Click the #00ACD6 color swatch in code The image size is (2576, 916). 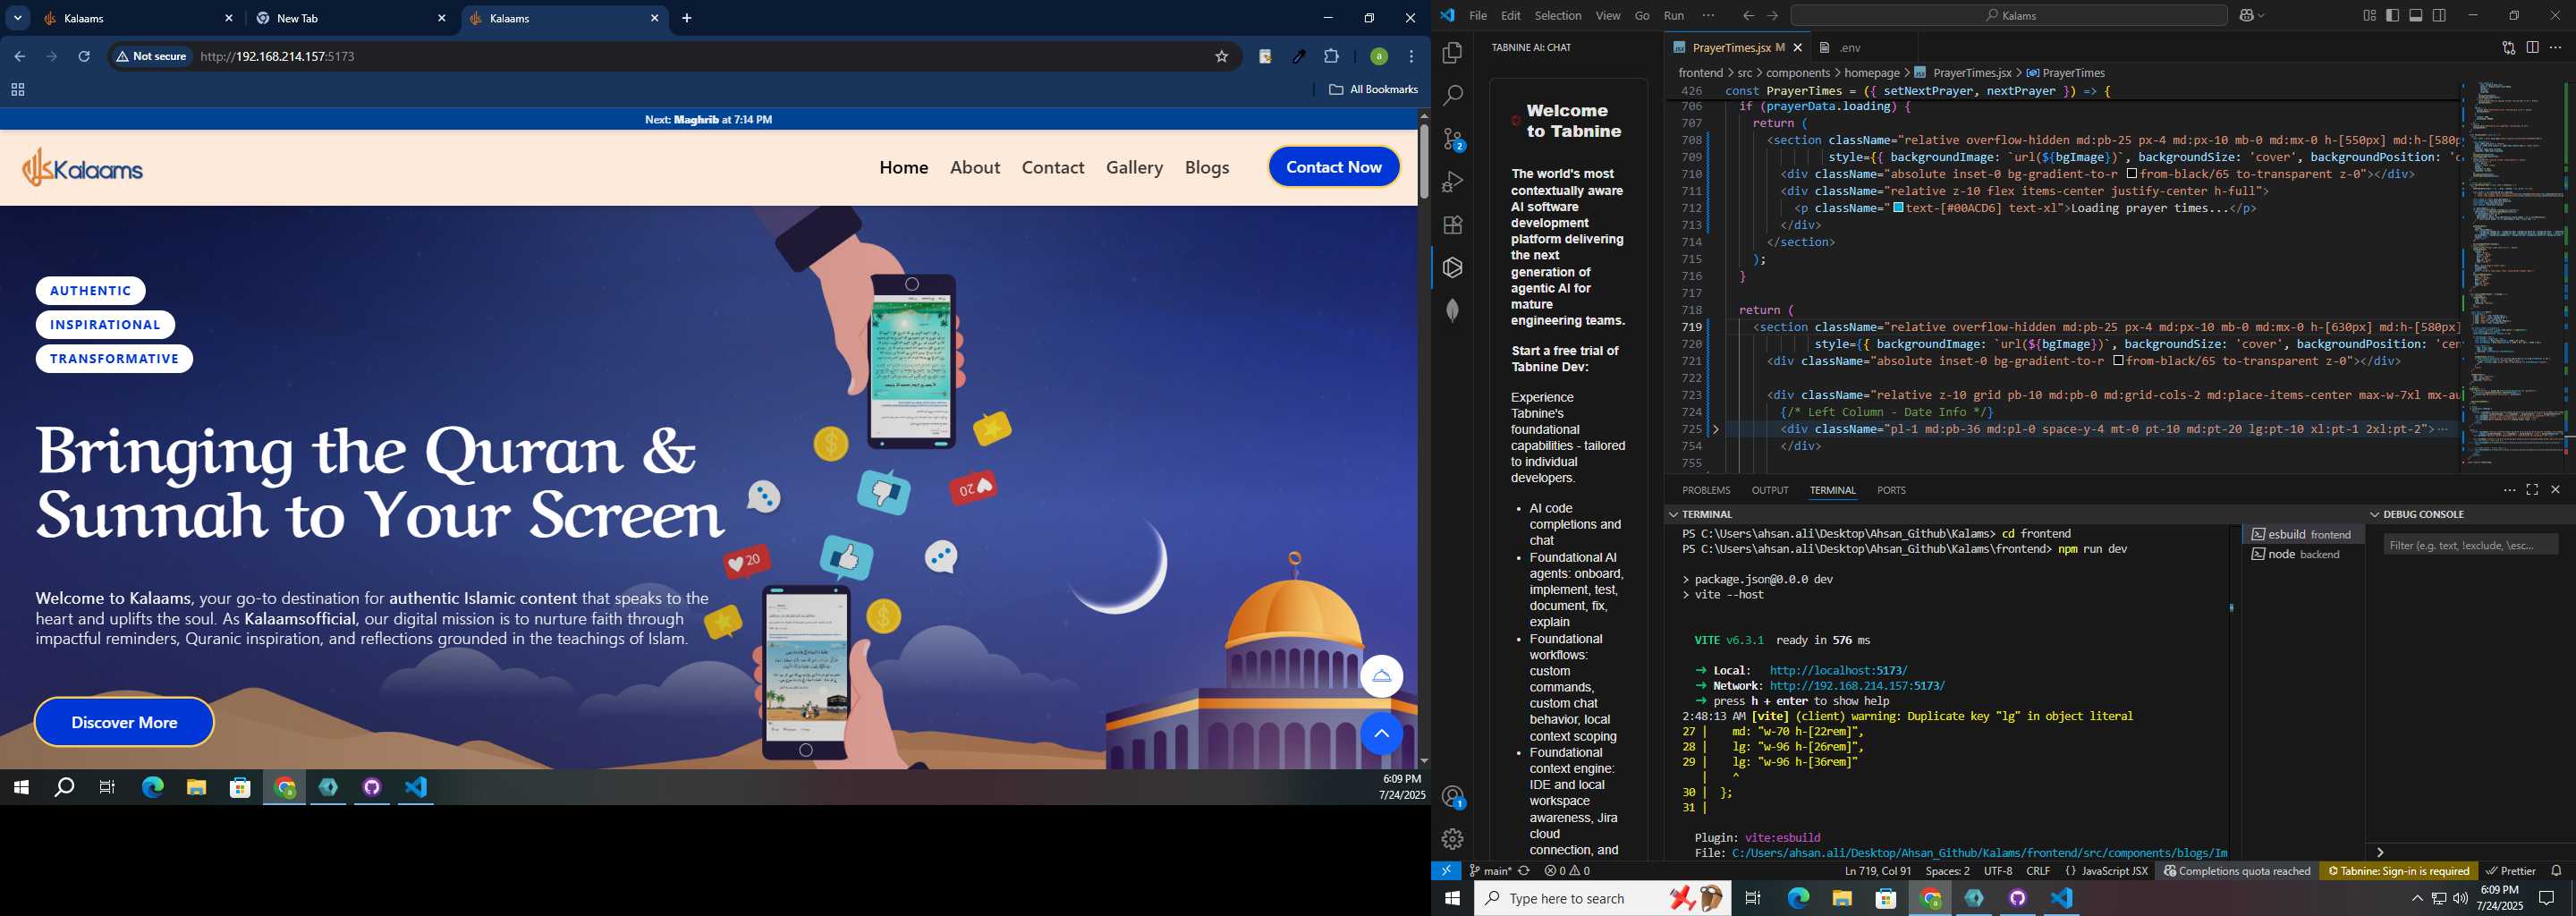(1897, 208)
